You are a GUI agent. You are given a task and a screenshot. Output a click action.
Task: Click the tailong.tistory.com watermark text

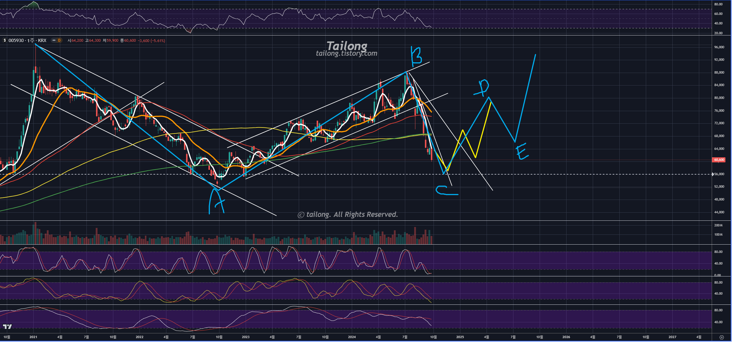(x=346, y=53)
